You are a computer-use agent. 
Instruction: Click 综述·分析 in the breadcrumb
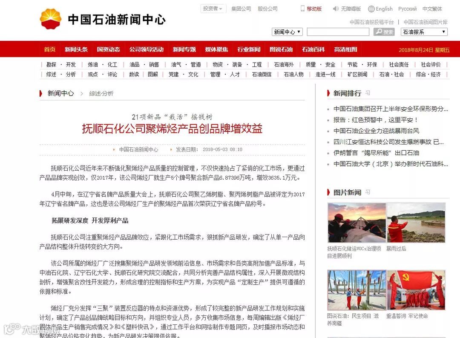pos(101,94)
